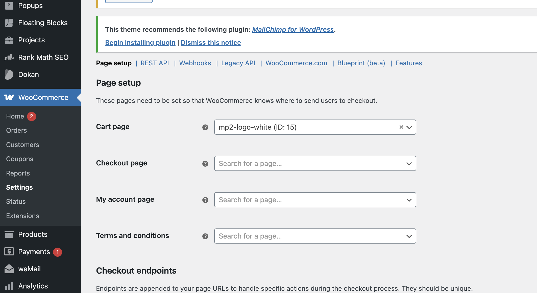Dismiss this notice link
537x293 pixels.
(211, 43)
